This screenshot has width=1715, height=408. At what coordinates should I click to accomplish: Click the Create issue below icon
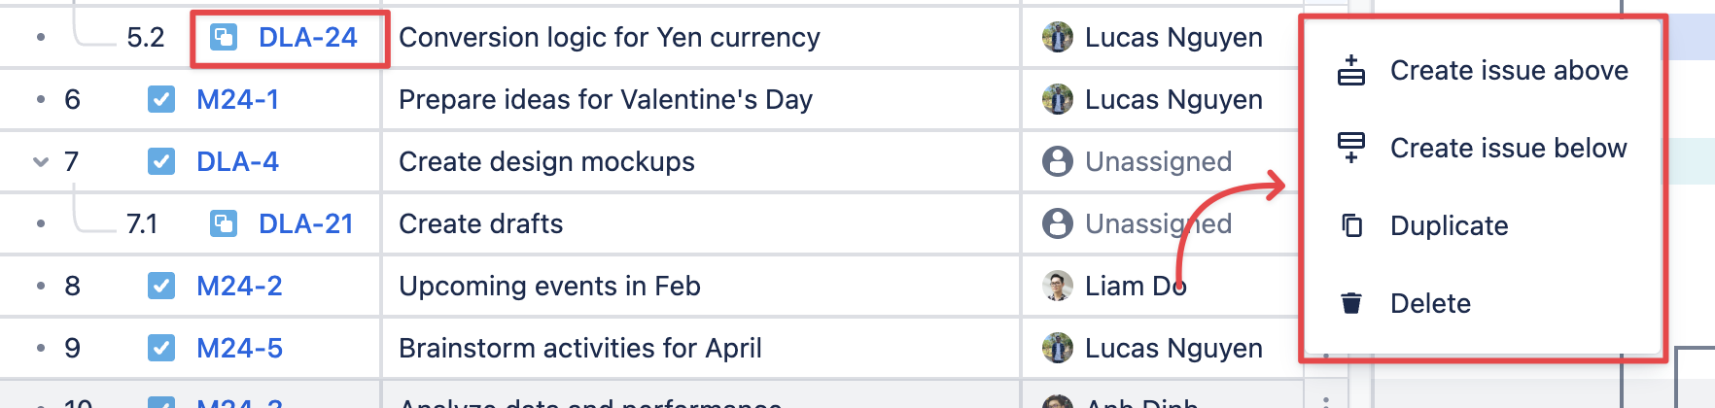[1351, 148]
